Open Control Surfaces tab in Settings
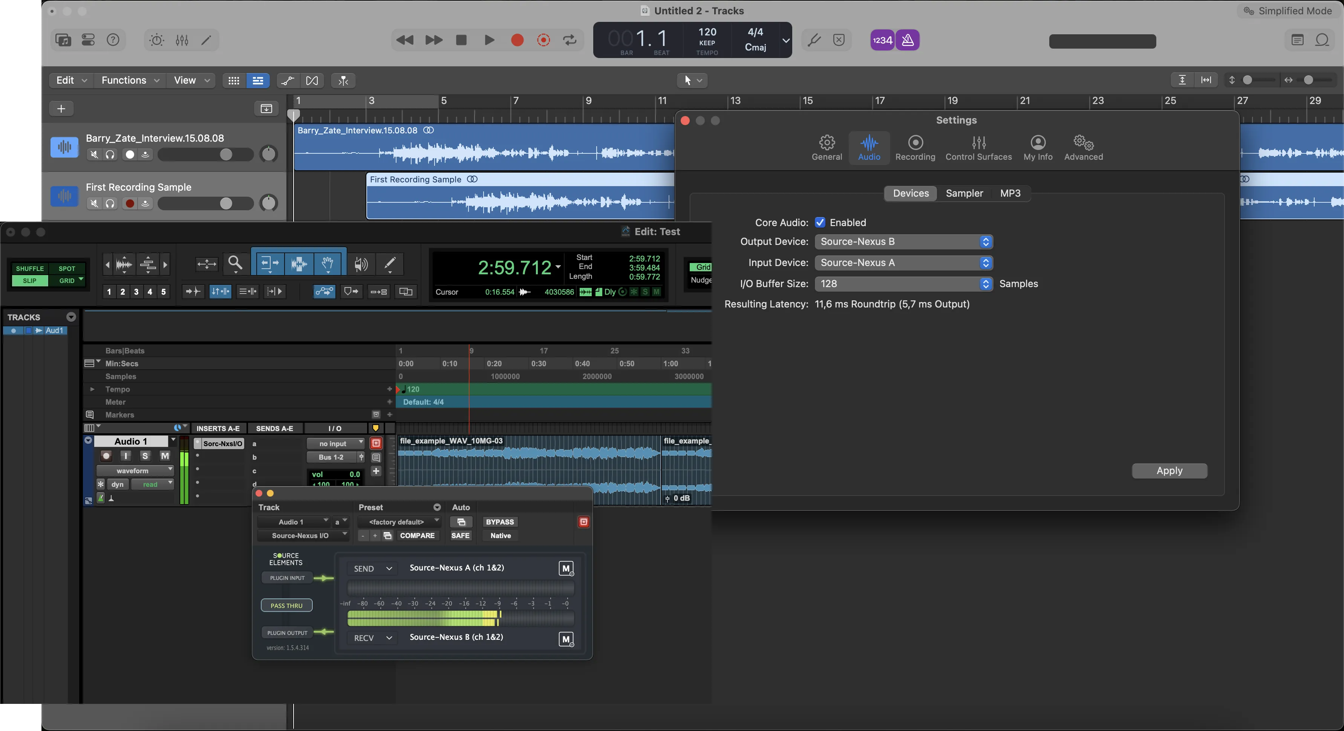The height and width of the screenshot is (731, 1344). (978, 148)
